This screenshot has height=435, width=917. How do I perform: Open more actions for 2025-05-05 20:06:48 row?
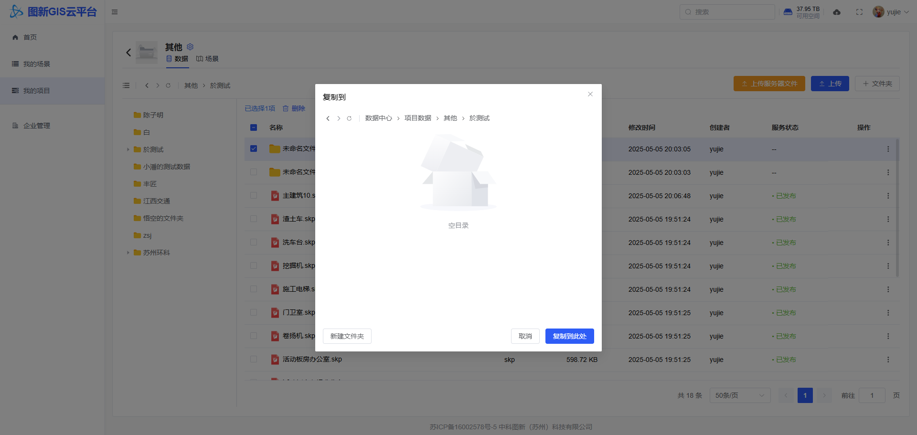point(888,196)
